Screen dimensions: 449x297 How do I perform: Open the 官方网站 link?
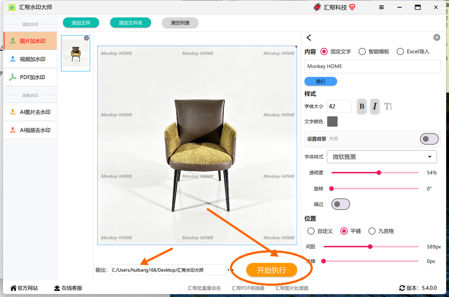[x=24, y=288]
